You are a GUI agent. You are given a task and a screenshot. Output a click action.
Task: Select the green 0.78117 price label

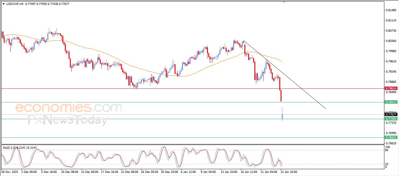point(391,102)
